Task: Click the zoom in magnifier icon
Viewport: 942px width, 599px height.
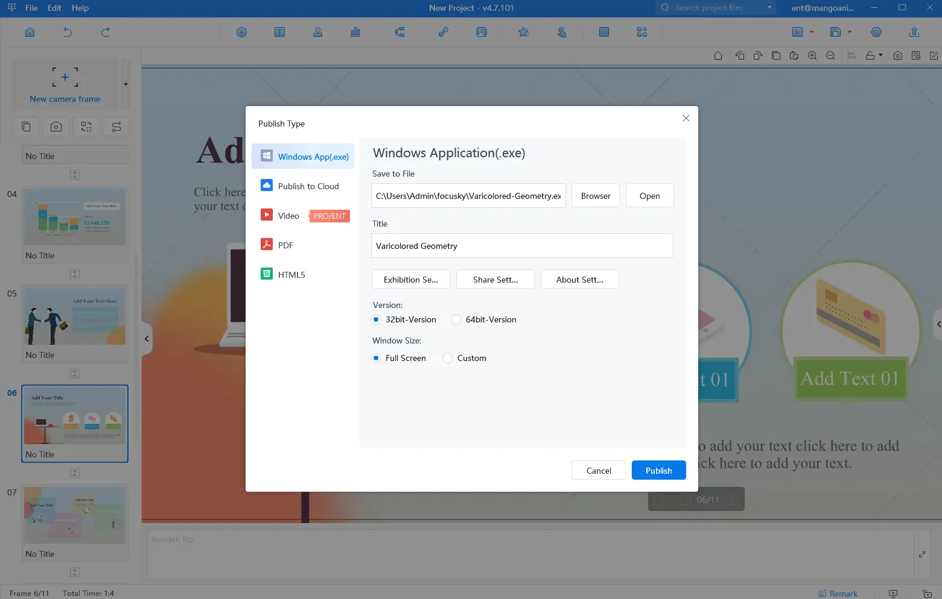Action: coord(812,55)
